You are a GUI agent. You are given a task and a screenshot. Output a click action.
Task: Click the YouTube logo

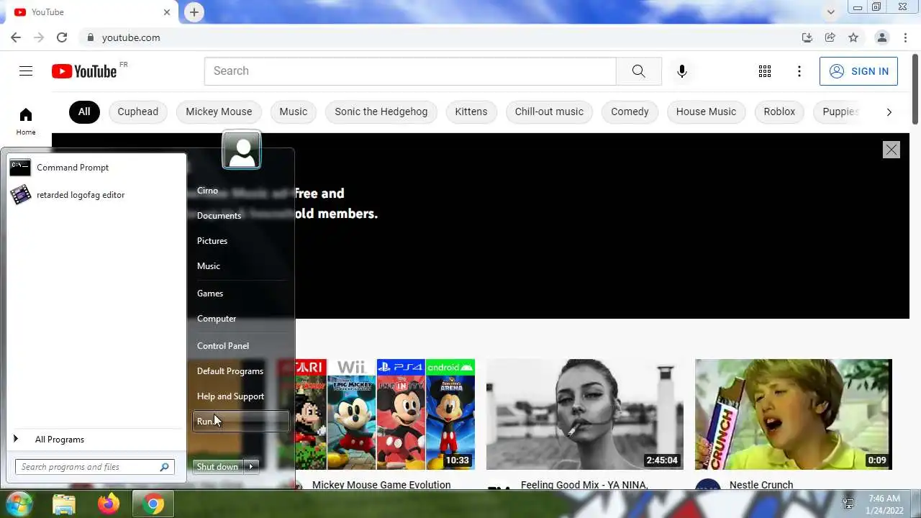coord(84,71)
